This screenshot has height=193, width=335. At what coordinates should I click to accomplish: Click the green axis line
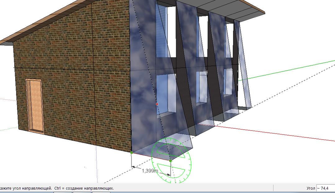[x=286, y=71]
